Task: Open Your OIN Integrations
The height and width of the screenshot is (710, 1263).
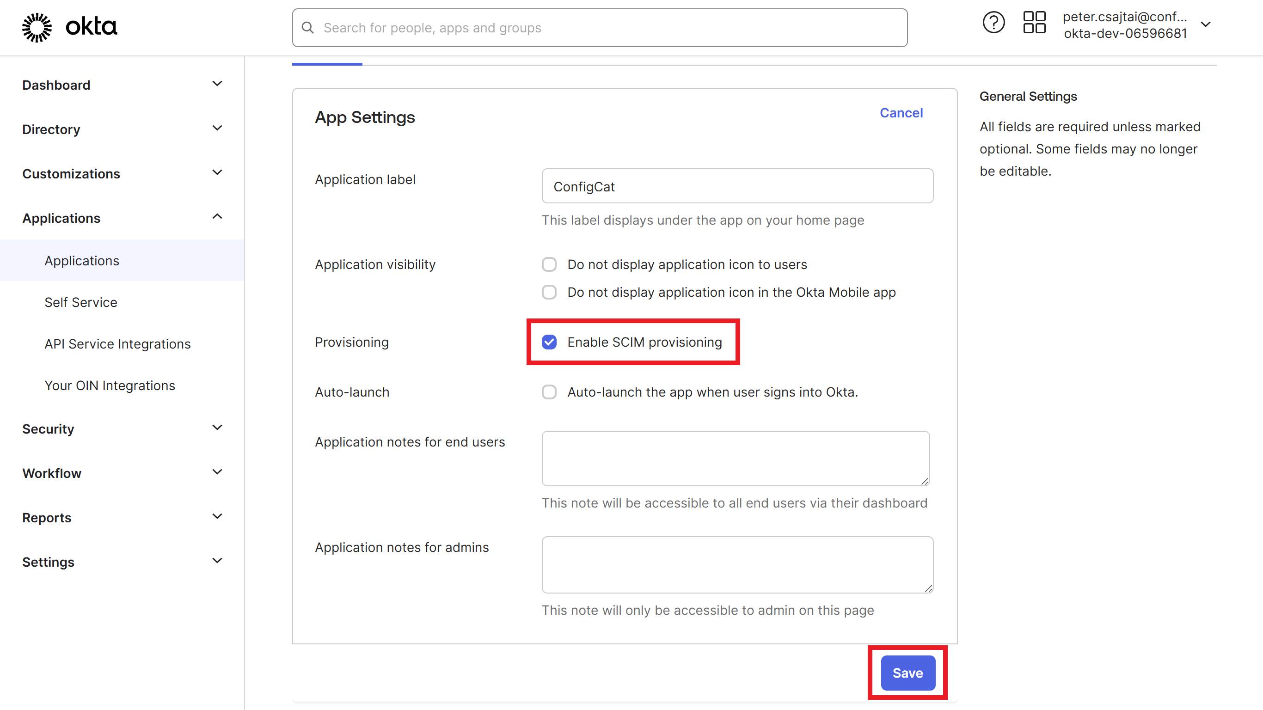Action: point(110,386)
